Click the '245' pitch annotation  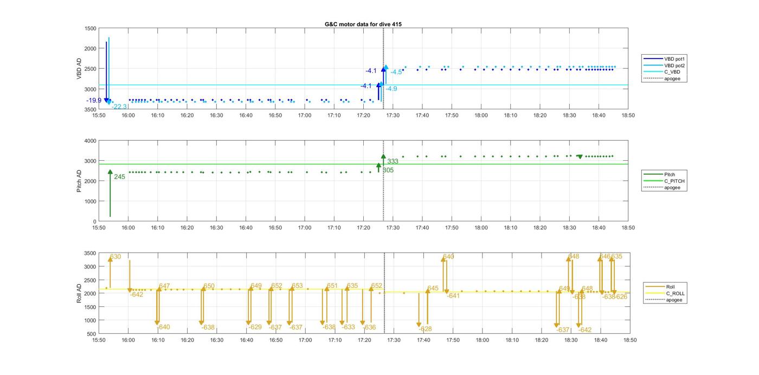tap(119, 177)
